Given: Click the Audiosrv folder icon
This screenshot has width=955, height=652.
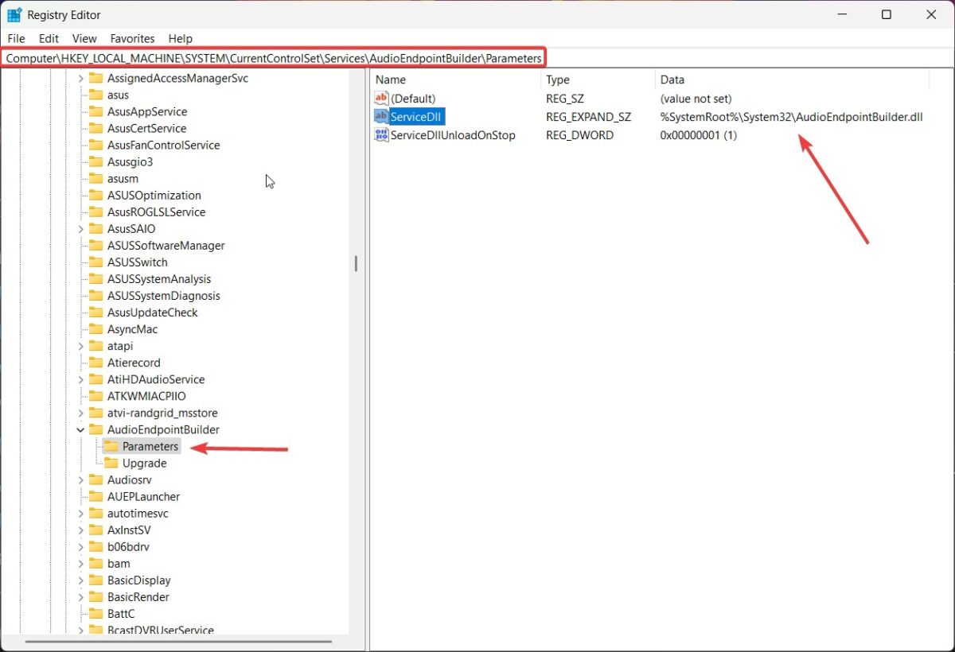Looking at the screenshot, I should click(x=96, y=479).
